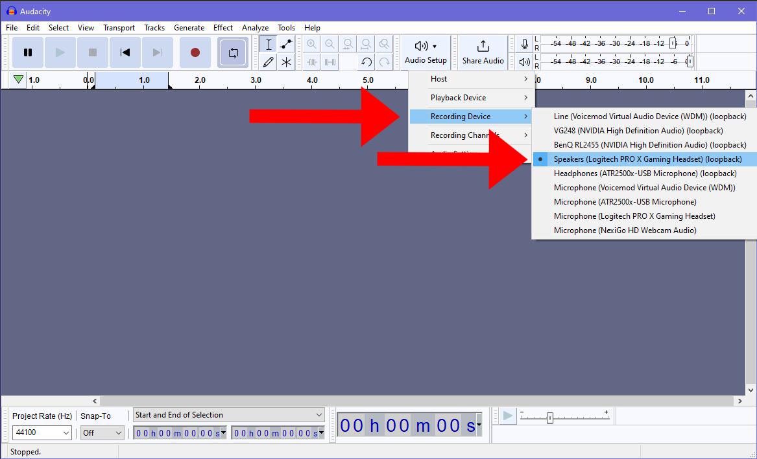Start recording with the red Record button

195,52
